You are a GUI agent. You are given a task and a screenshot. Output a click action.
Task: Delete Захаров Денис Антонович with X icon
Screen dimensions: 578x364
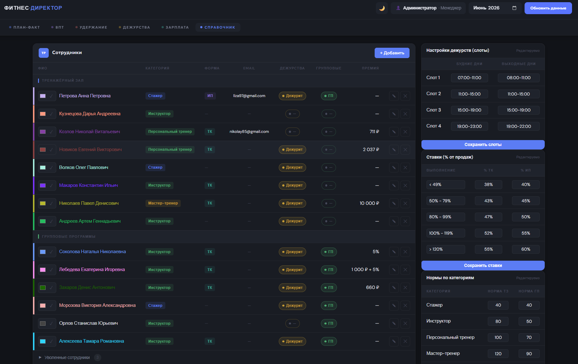pos(405,288)
